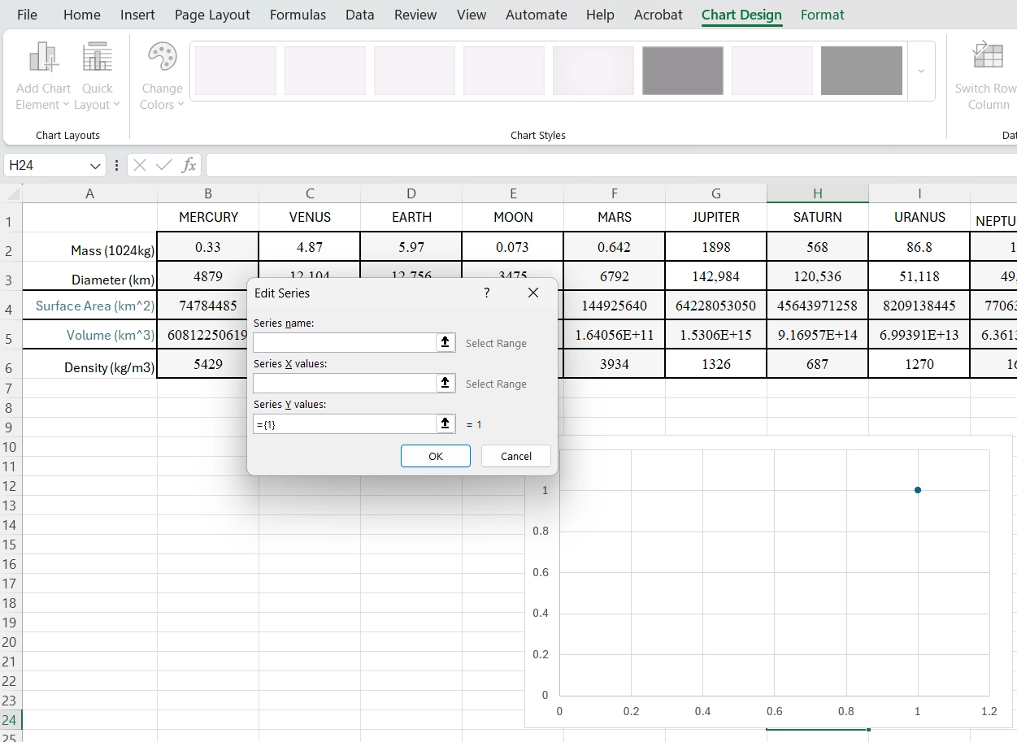Click the formula bar cancel X icon
The height and width of the screenshot is (742, 1017).
click(140, 166)
